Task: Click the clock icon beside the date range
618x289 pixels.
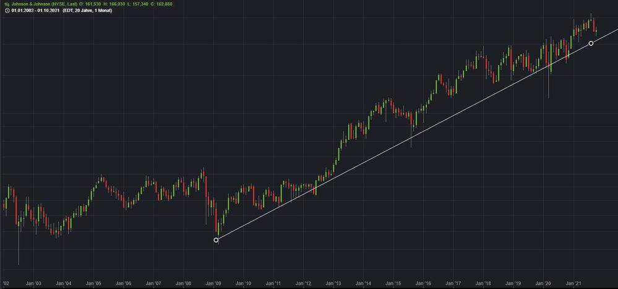Action: [6, 11]
